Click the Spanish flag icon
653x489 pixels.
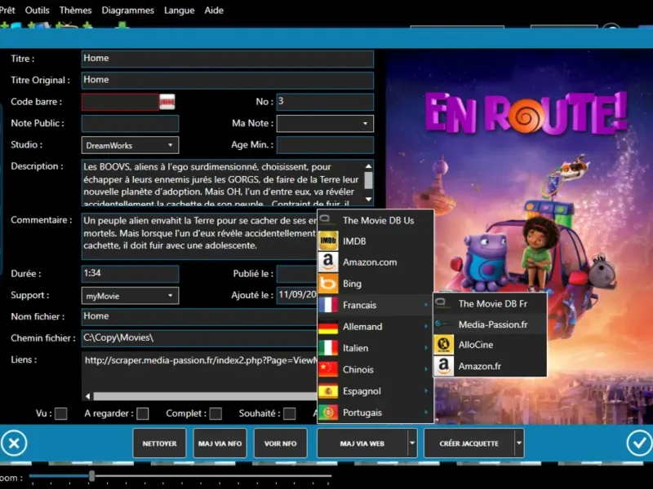pyautogui.click(x=328, y=391)
